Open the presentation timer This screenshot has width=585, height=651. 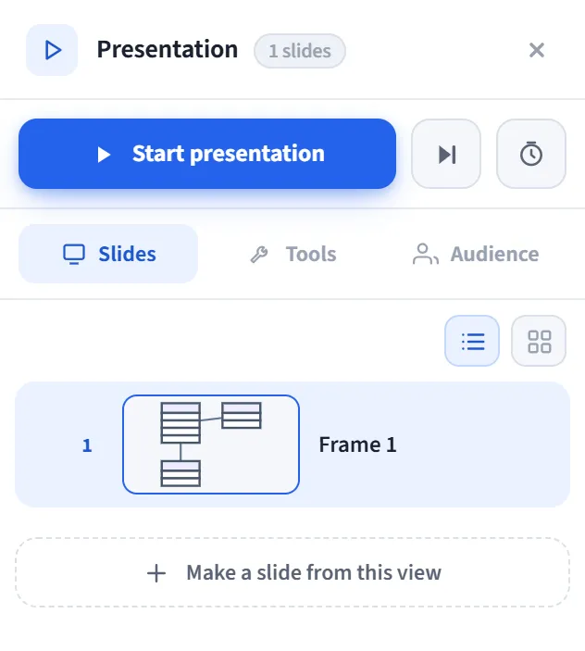pyautogui.click(x=531, y=154)
